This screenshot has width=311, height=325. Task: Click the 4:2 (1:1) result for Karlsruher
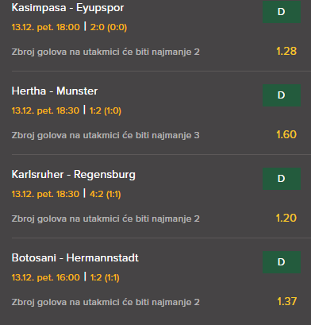click(106, 194)
